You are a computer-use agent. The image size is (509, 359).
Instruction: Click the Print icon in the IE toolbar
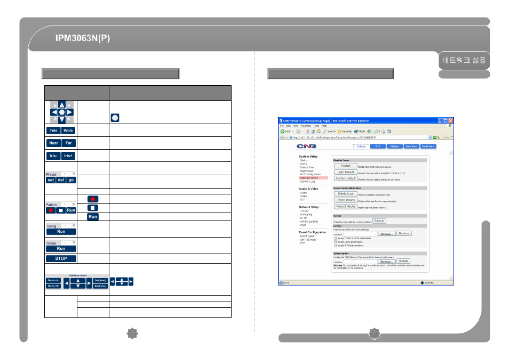[384, 132]
